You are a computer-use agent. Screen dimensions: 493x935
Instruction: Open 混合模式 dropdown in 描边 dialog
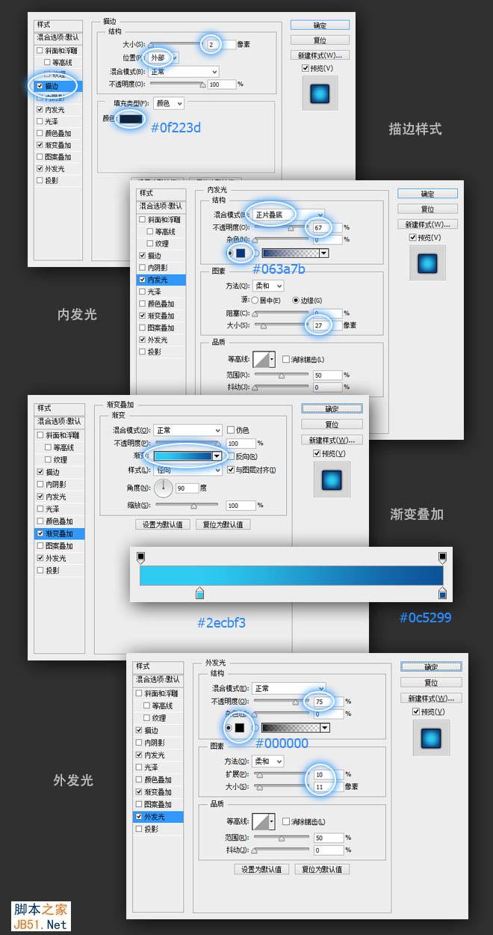tap(183, 71)
